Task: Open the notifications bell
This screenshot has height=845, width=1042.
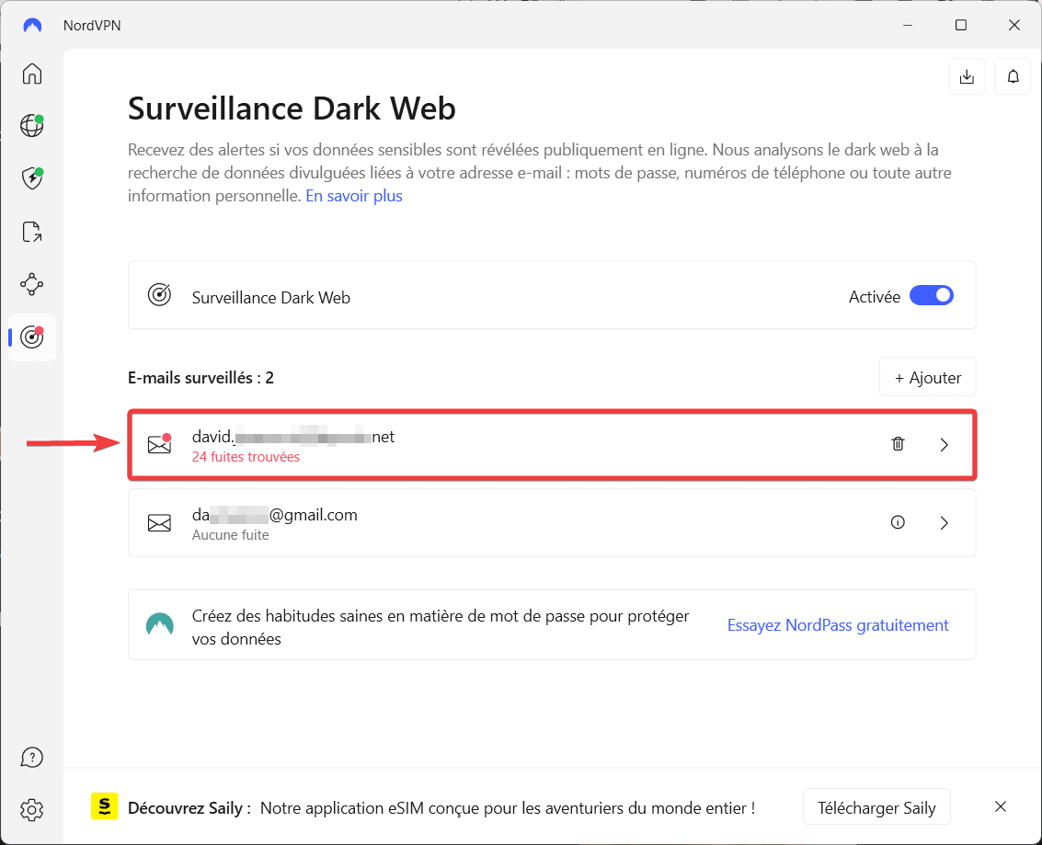Action: coord(1013,77)
